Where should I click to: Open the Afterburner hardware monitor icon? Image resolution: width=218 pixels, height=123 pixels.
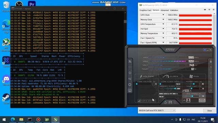point(130,90)
